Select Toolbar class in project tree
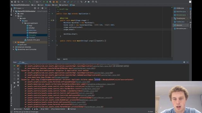 [31, 37]
